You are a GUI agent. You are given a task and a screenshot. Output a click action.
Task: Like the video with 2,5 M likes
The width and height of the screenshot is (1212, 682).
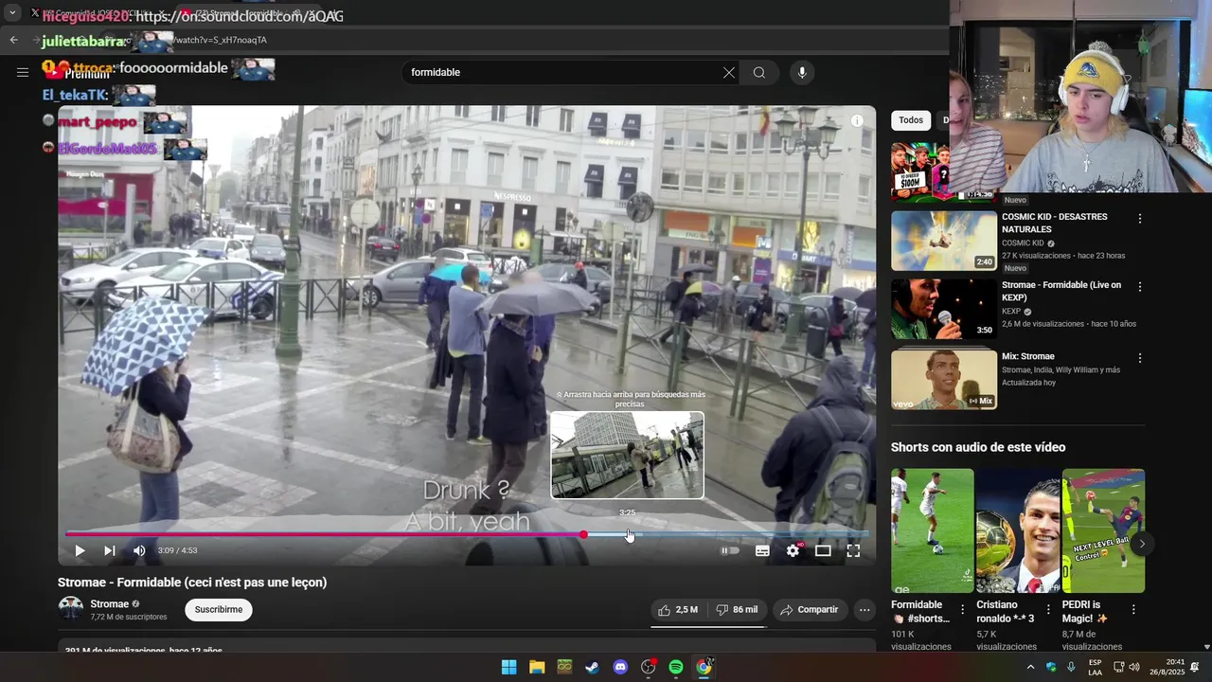tap(679, 610)
